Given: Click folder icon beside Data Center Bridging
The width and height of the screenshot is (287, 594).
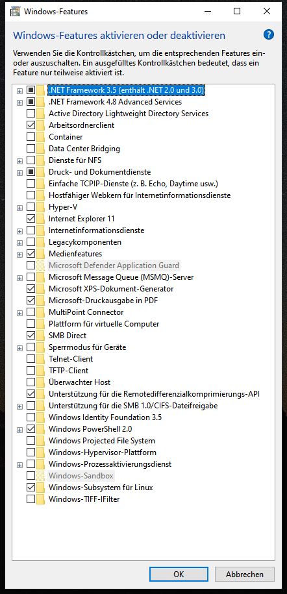Looking at the screenshot, I should pos(40,149).
